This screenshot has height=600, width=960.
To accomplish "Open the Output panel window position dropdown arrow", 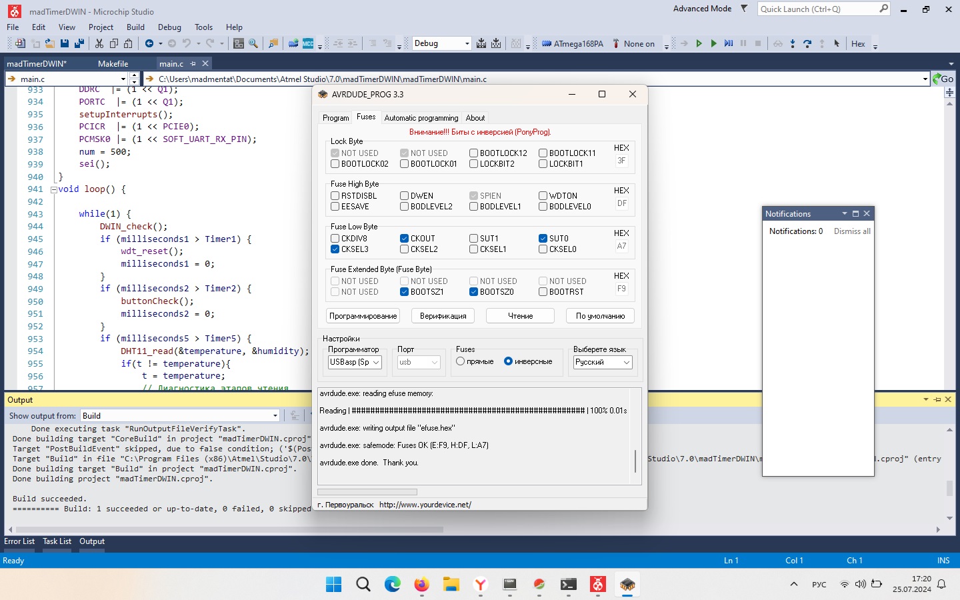I will click(926, 399).
